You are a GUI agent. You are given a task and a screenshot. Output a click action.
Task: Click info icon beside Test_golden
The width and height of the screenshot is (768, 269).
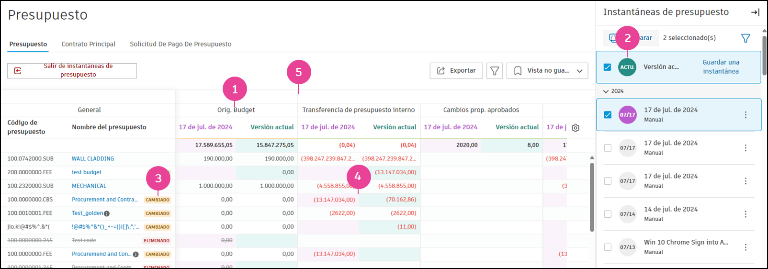tap(107, 214)
